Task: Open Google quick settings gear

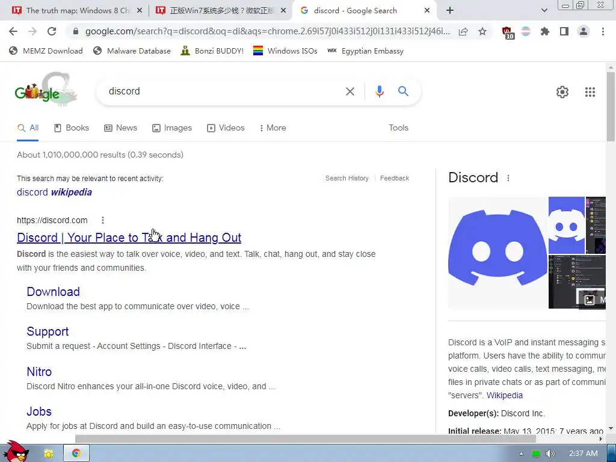Action: pos(562,92)
